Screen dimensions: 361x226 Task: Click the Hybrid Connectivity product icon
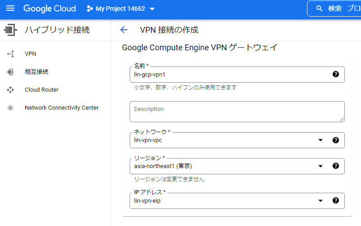[x=10, y=30]
